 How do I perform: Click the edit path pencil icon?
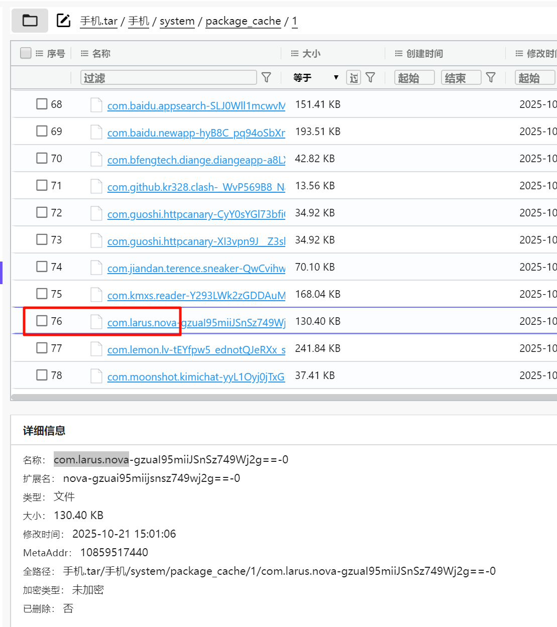click(x=63, y=21)
